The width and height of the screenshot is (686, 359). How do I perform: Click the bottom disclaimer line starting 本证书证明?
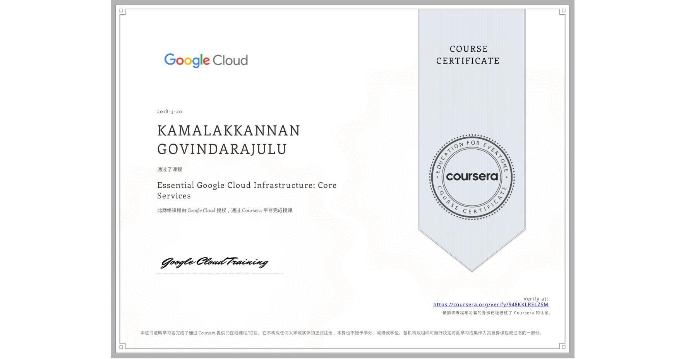point(342,333)
